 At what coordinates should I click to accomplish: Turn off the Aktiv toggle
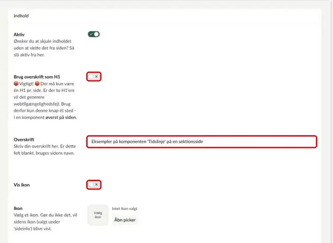(94, 34)
